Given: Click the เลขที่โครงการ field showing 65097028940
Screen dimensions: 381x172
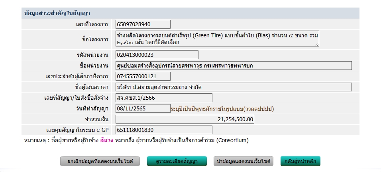Looking at the screenshot, I should pyautogui.click(x=143, y=24).
